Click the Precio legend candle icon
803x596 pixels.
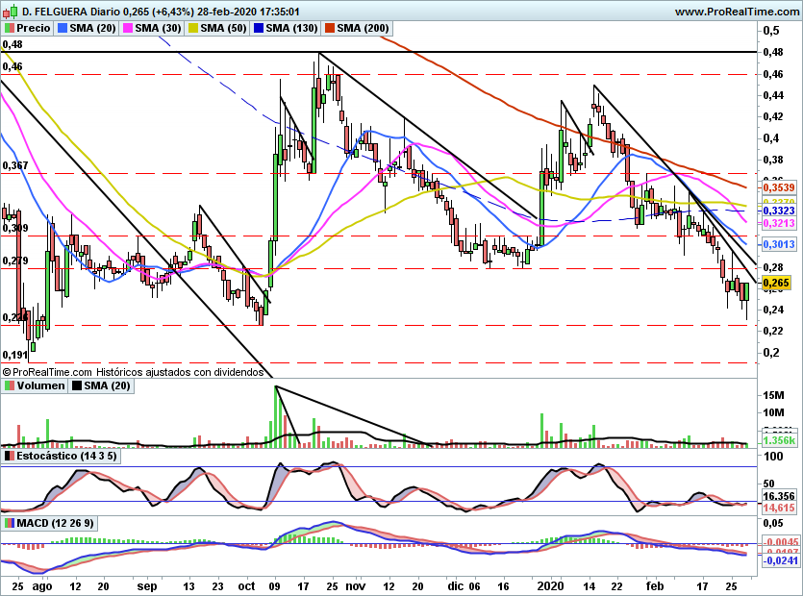click(x=10, y=29)
